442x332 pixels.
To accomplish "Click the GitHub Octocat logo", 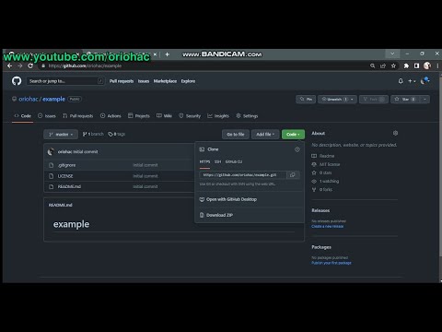I will click(x=17, y=81).
